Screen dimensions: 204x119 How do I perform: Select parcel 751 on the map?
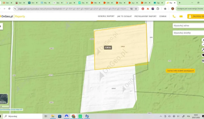(169, 61)
